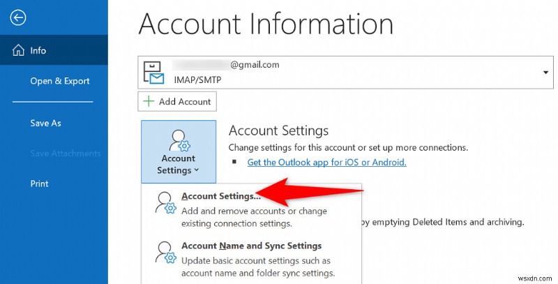Click the Account Settings section heading
Screen dimensions: 558x284
click(x=278, y=131)
